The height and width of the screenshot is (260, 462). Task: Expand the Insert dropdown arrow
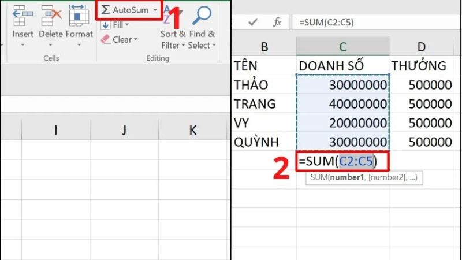coord(23,45)
